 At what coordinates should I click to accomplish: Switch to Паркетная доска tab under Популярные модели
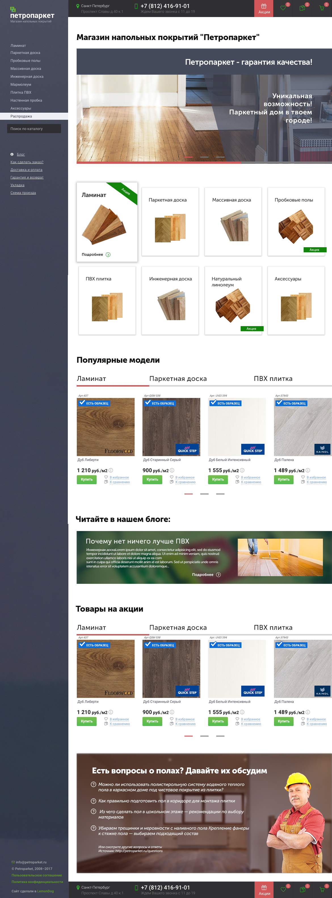[x=178, y=379]
